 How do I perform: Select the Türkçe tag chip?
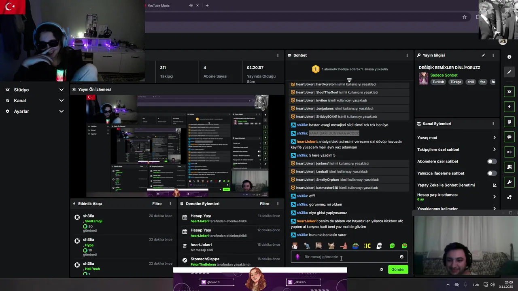[x=456, y=82]
